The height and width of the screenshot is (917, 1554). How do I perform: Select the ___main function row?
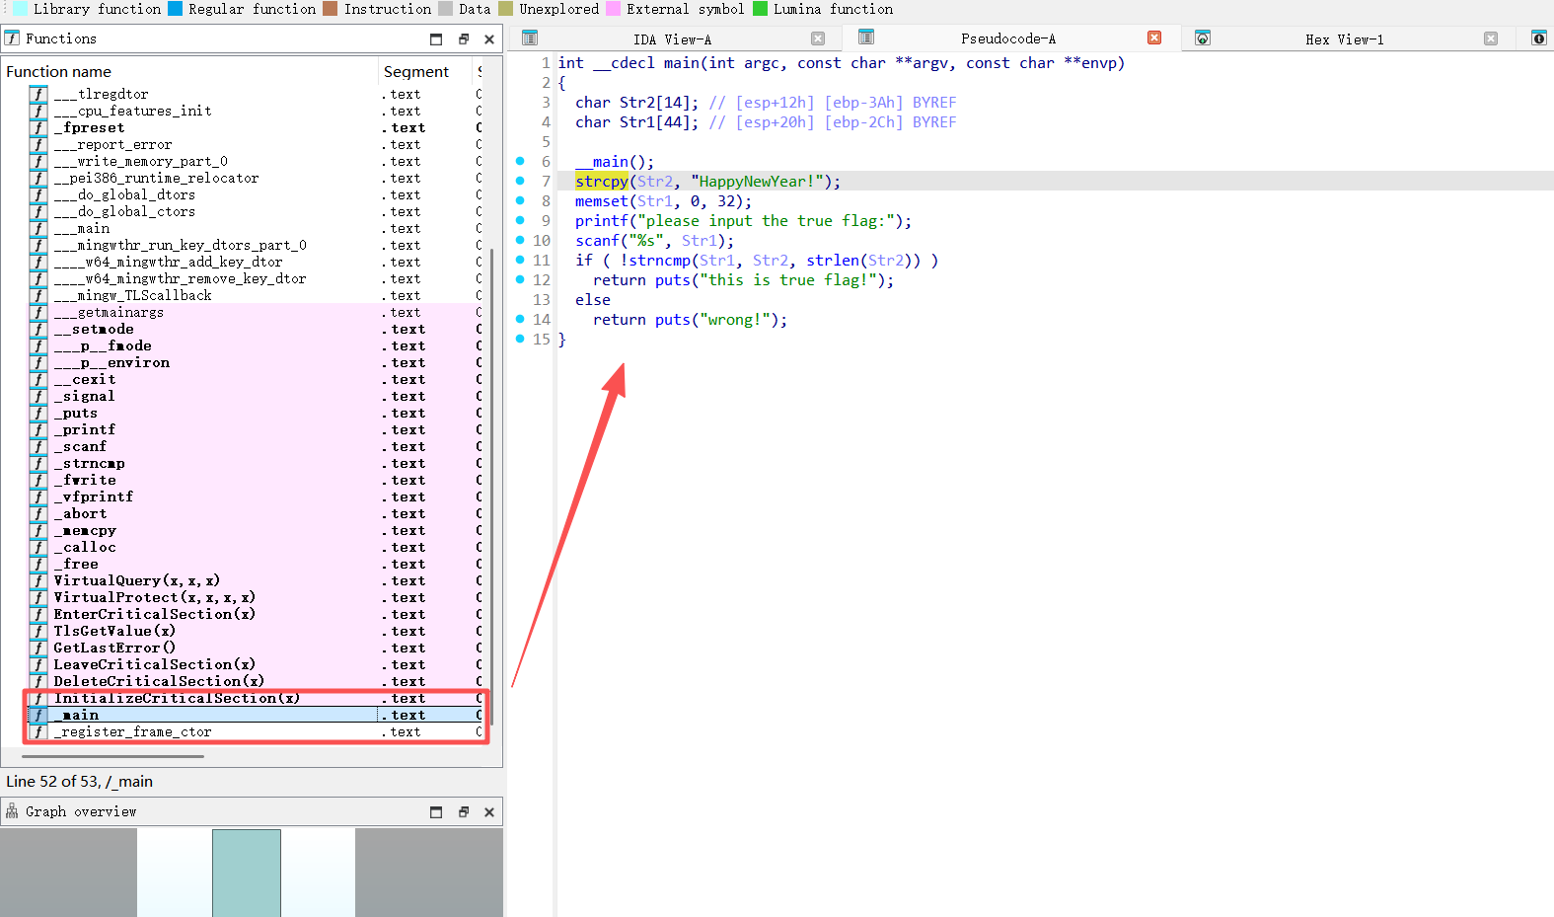255,228
